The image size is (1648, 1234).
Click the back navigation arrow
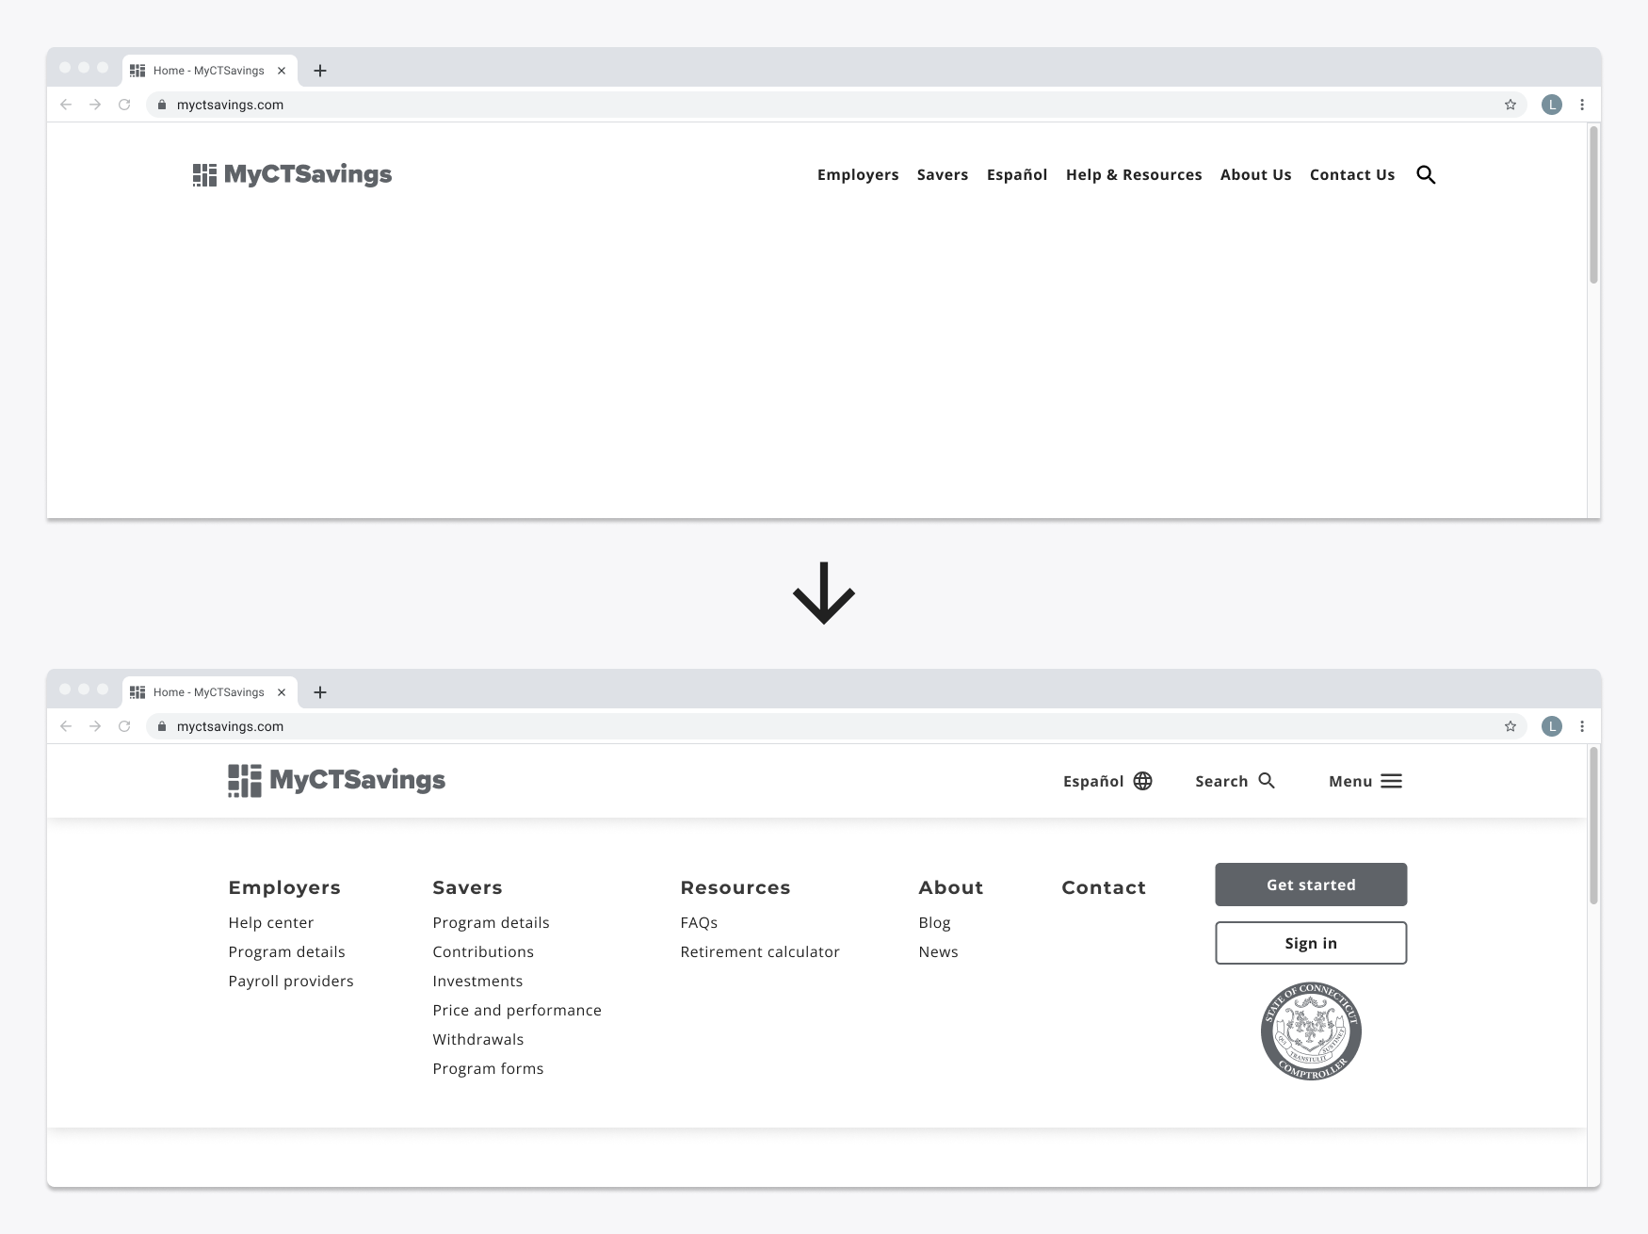pos(65,105)
